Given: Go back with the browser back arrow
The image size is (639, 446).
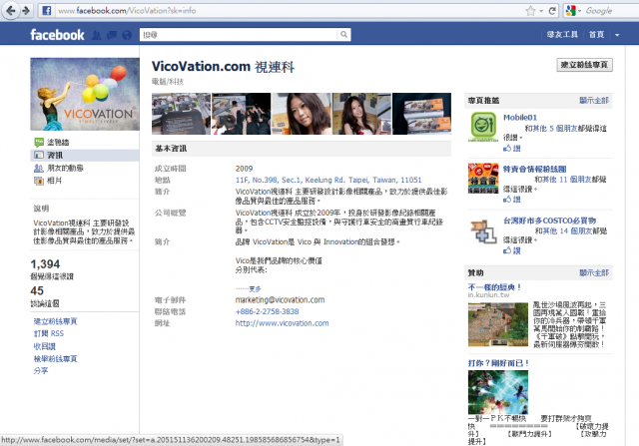Looking at the screenshot, I should [x=11, y=11].
